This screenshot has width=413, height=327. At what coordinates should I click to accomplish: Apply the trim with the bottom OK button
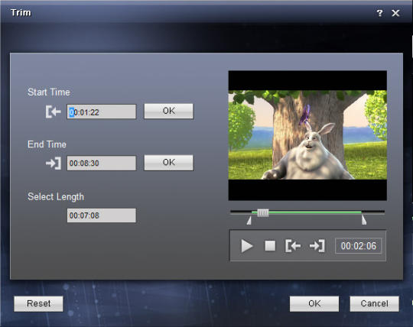coord(314,303)
